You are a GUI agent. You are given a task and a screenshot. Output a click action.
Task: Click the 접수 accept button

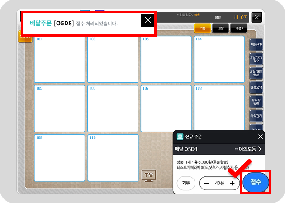(x=256, y=183)
